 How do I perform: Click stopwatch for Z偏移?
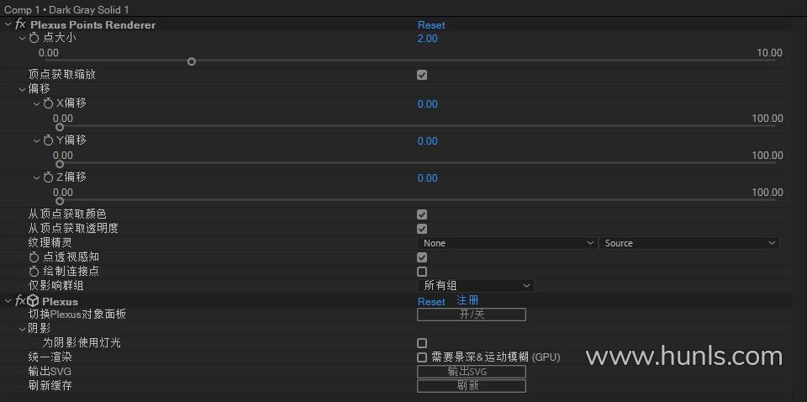[49, 177]
